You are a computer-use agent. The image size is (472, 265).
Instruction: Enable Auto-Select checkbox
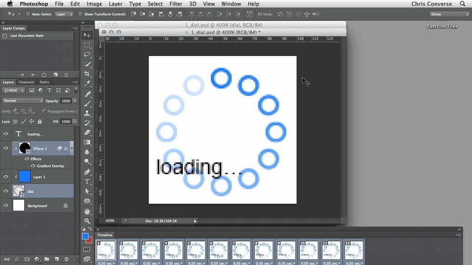28,14
